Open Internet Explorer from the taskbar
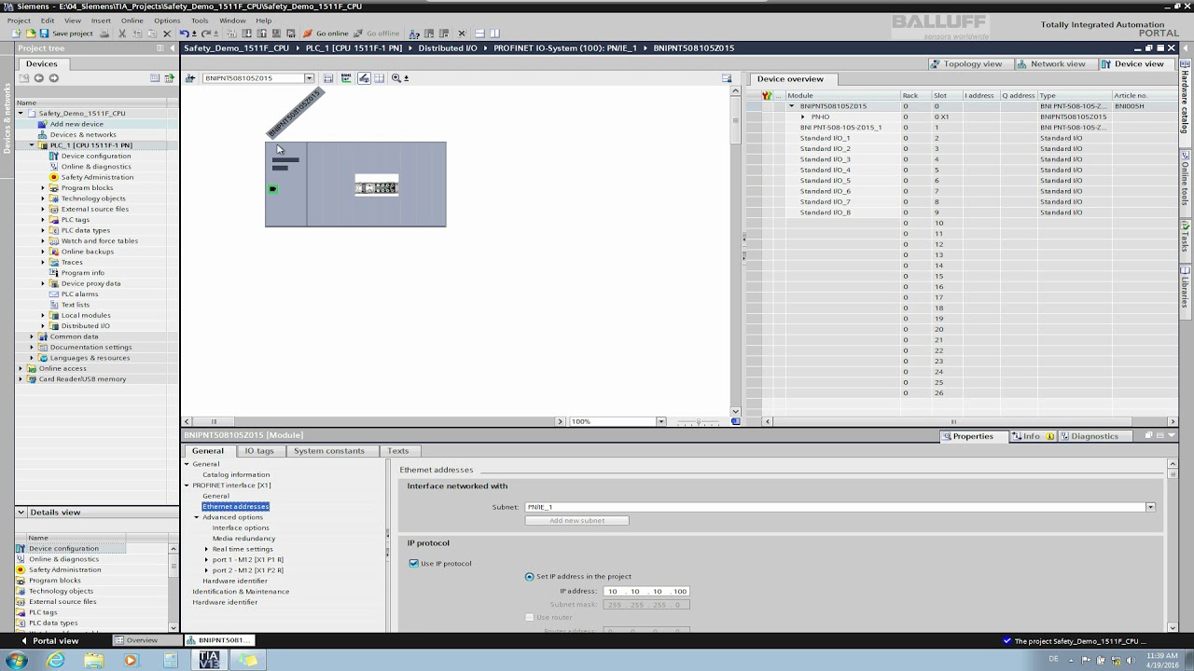The height and width of the screenshot is (671, 1194). [56, 661]
